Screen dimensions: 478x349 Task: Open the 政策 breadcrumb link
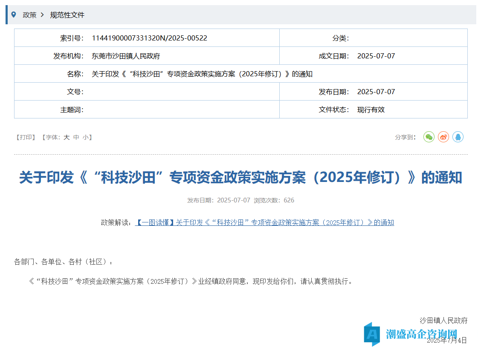pos(29,15)
